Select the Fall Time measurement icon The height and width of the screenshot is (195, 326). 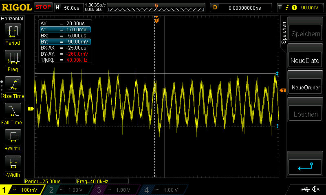pyautogui.click(x=13, y=111)
